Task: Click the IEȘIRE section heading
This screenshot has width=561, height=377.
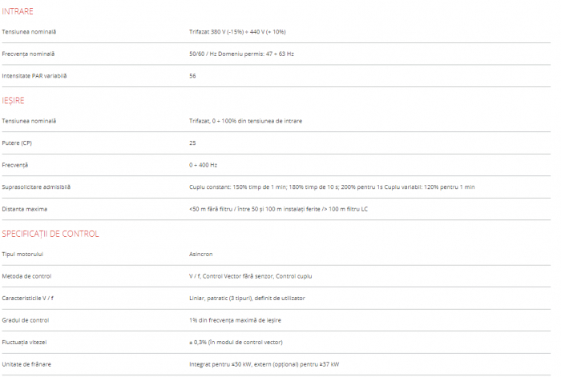Action: click(x=14, y=100)
